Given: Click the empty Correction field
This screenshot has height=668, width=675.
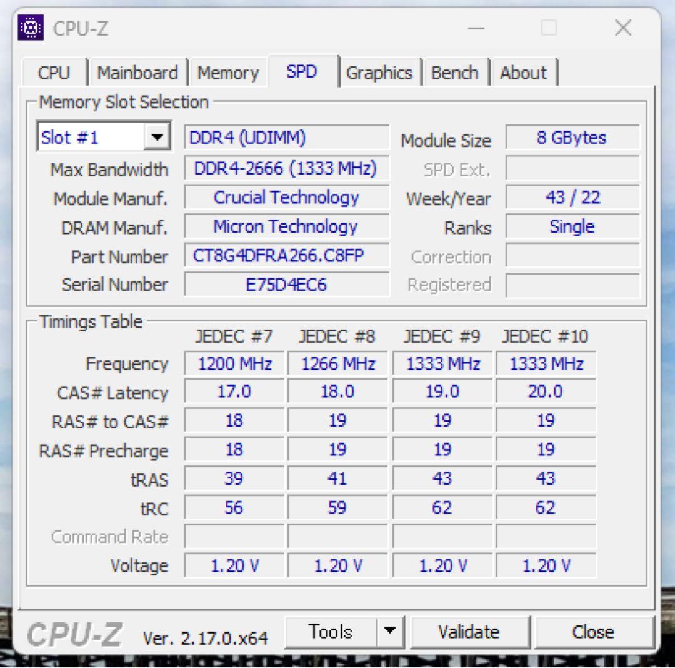Looking at the screenshot, I should (572, 256).
